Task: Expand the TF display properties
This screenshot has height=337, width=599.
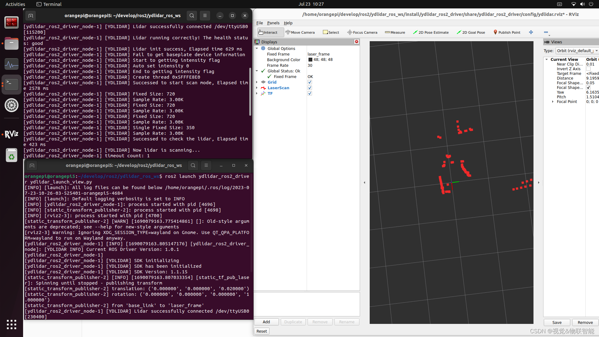Action: 257,93
